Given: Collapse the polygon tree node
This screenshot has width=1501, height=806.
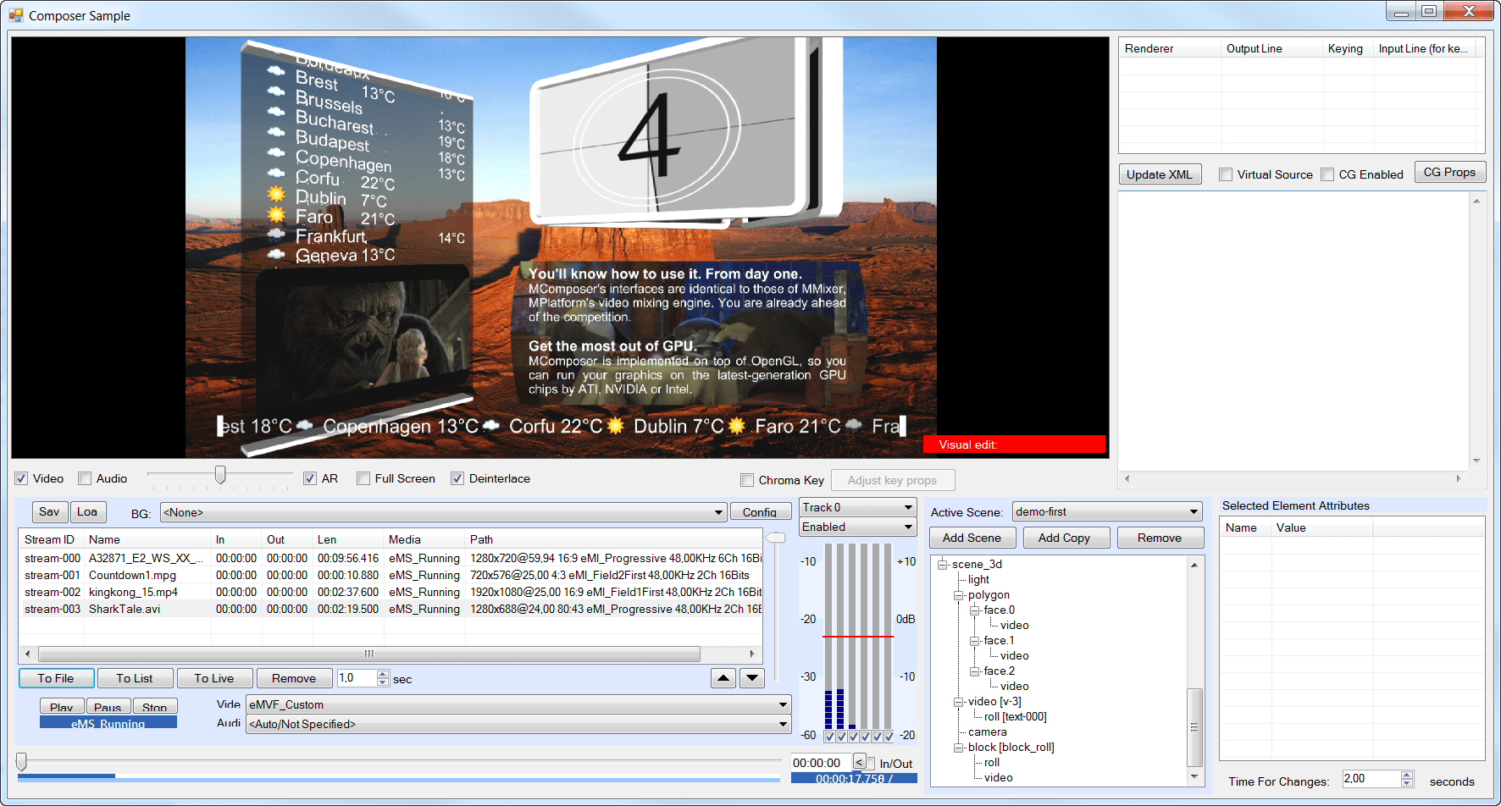Looking at the screenshot, I should point(957,594).
